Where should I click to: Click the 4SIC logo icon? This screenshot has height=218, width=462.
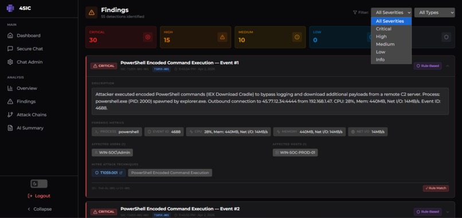(x=10, y=8)
